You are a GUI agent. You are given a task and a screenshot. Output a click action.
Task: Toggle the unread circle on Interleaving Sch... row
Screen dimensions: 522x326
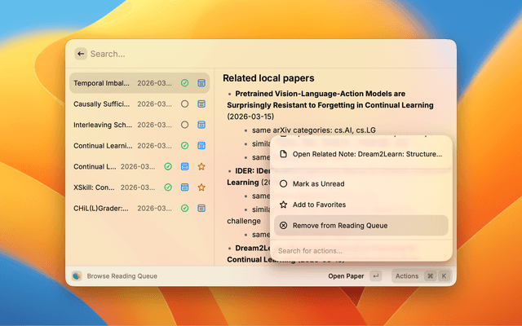pos(185,125)
